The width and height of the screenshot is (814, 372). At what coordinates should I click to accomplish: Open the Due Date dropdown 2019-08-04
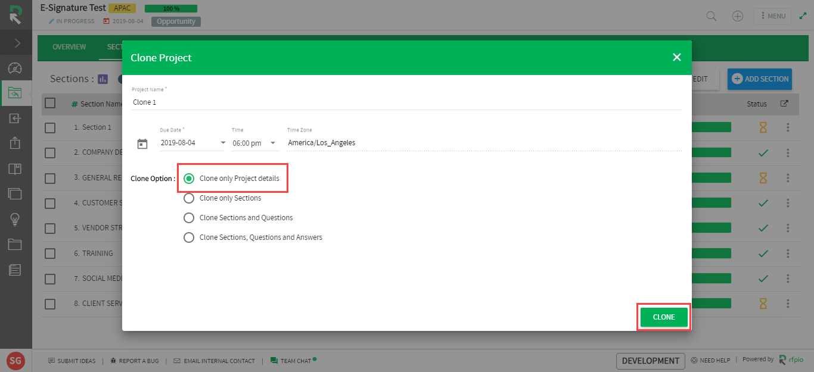pyautogui.click(x=193, y=143)
